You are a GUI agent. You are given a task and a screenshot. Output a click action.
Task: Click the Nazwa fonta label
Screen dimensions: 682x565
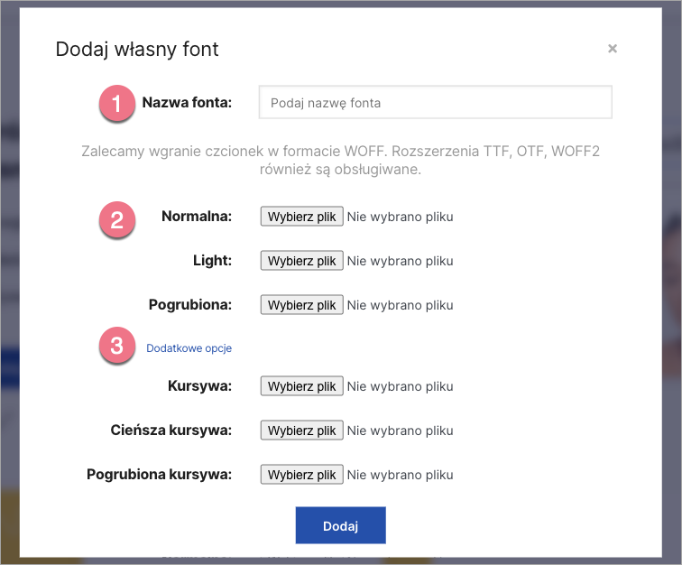coord(187,103)
